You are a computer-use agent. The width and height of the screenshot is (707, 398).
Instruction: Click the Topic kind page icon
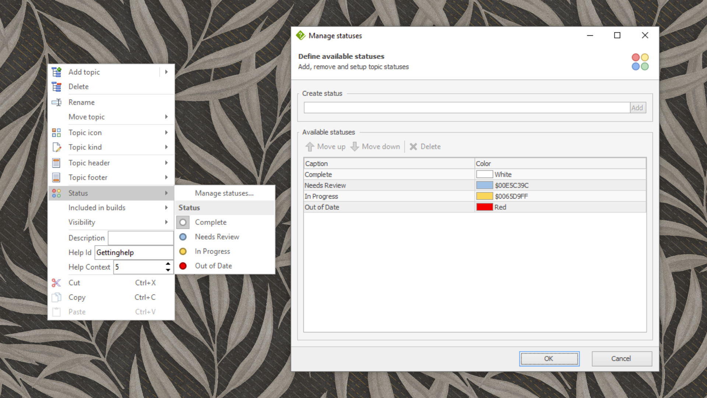point(56,147)
